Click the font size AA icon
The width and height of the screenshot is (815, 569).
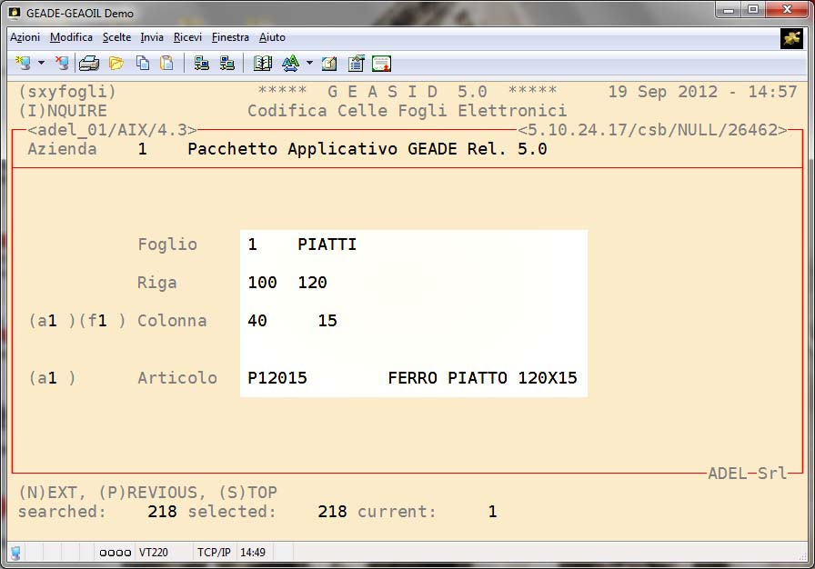pyautogui.click(x=290, y=64)
